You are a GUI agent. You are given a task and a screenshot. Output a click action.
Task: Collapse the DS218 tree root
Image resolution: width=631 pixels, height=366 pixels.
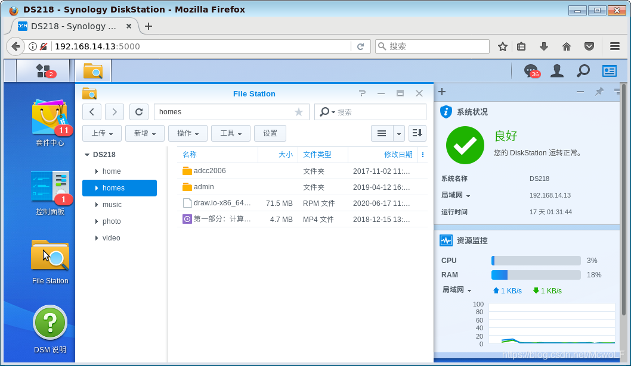(87, 154)
